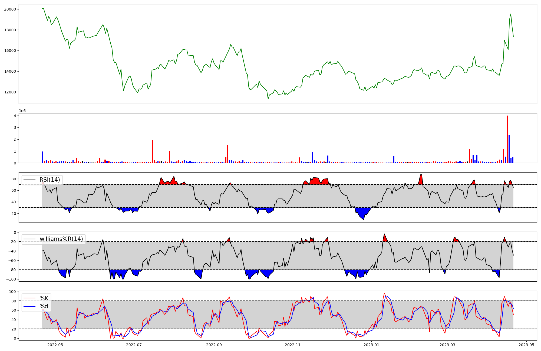The height and width of the screenshot is (351, 541).
Task: Click the 1e6 volume scale label
Action: click(x=22, y=111)
